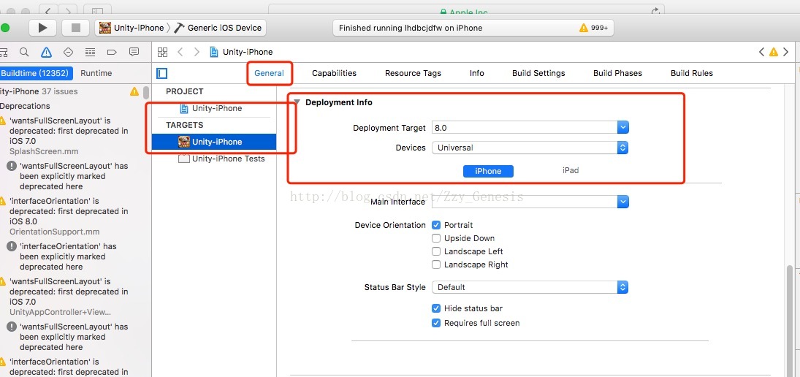Open the Unity-iPhone scheme selector
800x377 pixels.
point(132,28)
